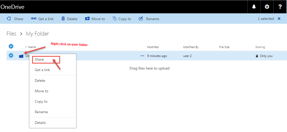287x132 pixels.
Task: Clear selection with the X icon
Action: tap(279, 19)
